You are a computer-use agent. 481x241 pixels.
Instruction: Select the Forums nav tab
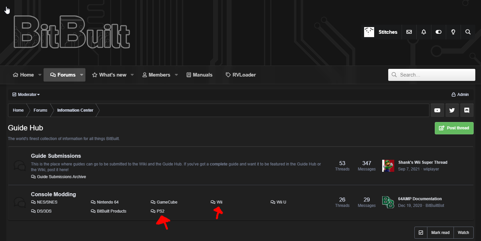click(63, 75)
